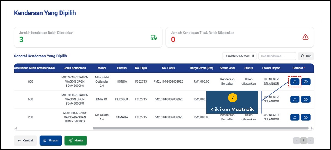The height and width of the screenshot is (150, 331).
Task: View image for Mitsubishi Outlander row
Action: (x=306, y=82)
